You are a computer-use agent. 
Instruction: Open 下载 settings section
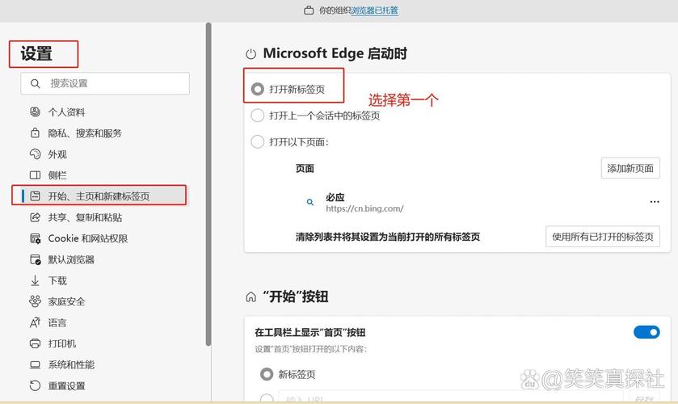pyautogui.click(x=57, y=280)
